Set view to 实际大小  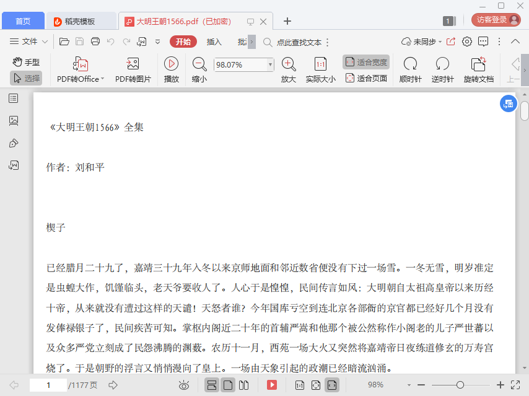tap(320, 70)
